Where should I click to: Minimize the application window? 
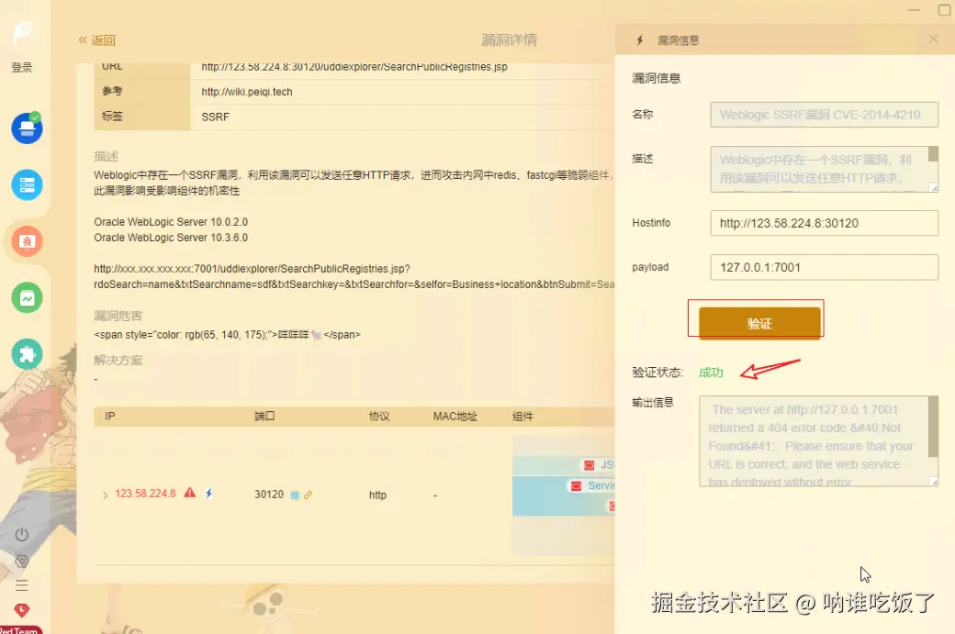[915, 10]
